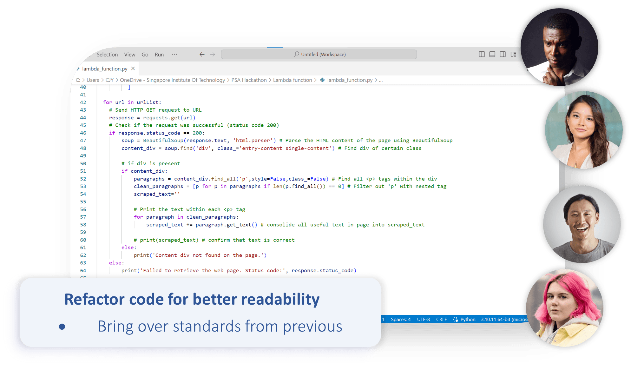Click the search magnifier in command center
Image resolution: width=631 pixels, height=370 pixels.
[x=296, y=54]
